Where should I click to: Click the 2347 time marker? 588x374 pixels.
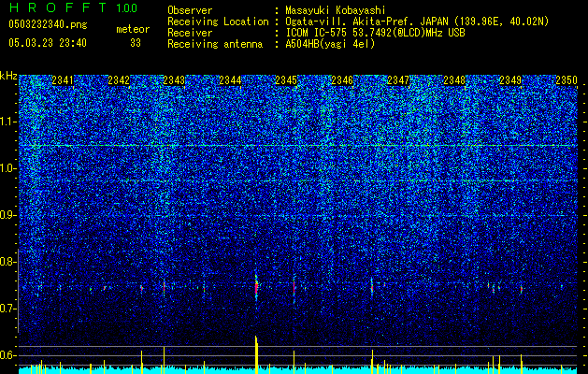point(398,80)
